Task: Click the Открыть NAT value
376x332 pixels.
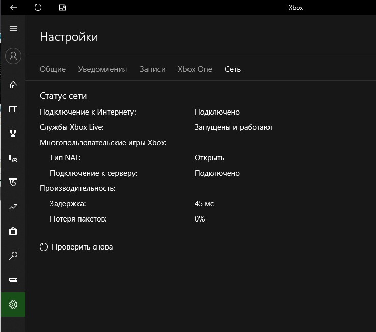Action: click(209, 158)
